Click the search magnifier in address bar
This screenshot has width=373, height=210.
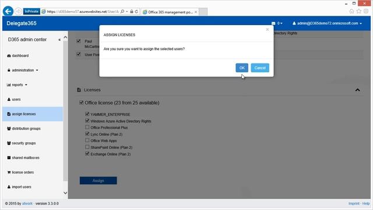coord(122,12)
